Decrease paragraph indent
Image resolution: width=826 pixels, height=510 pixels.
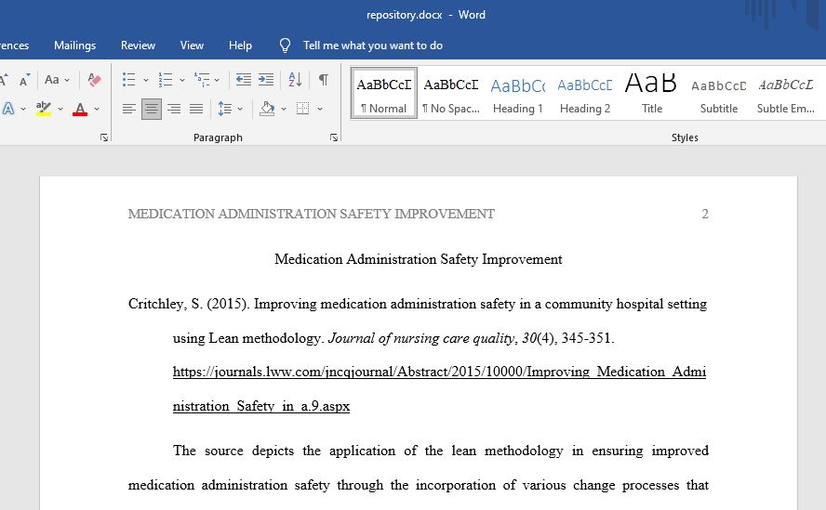click(244, 80)
